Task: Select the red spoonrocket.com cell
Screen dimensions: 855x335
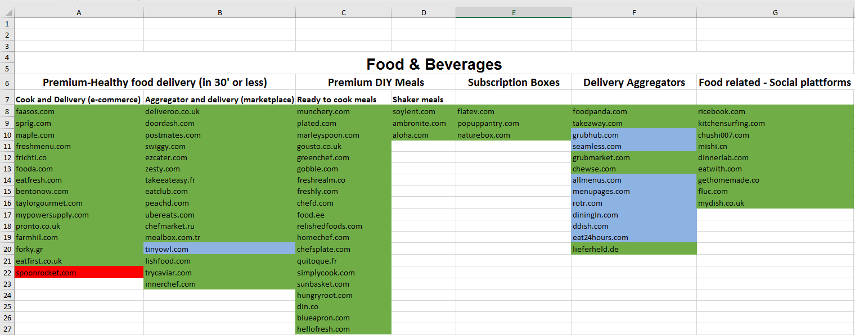Action: [79, 273]
